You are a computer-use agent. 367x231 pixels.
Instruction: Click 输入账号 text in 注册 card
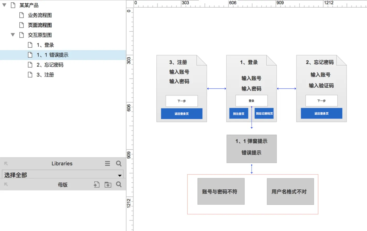point(179,72)
